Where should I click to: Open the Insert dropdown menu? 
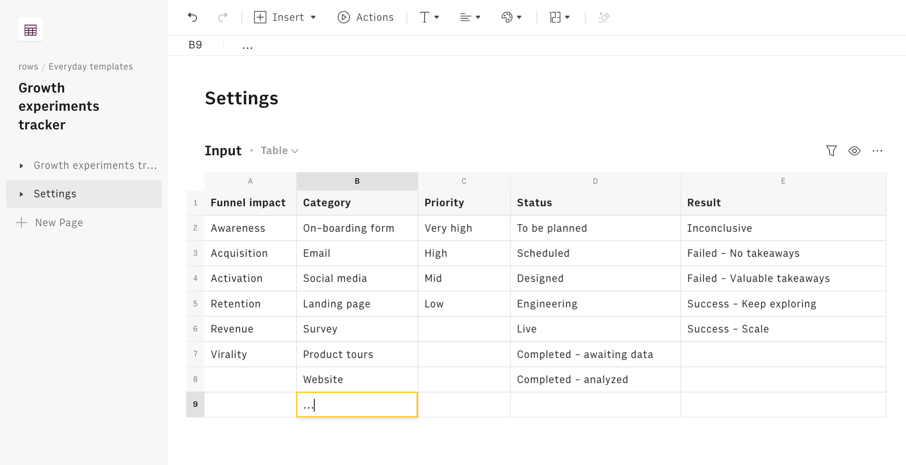click(285, 17)
